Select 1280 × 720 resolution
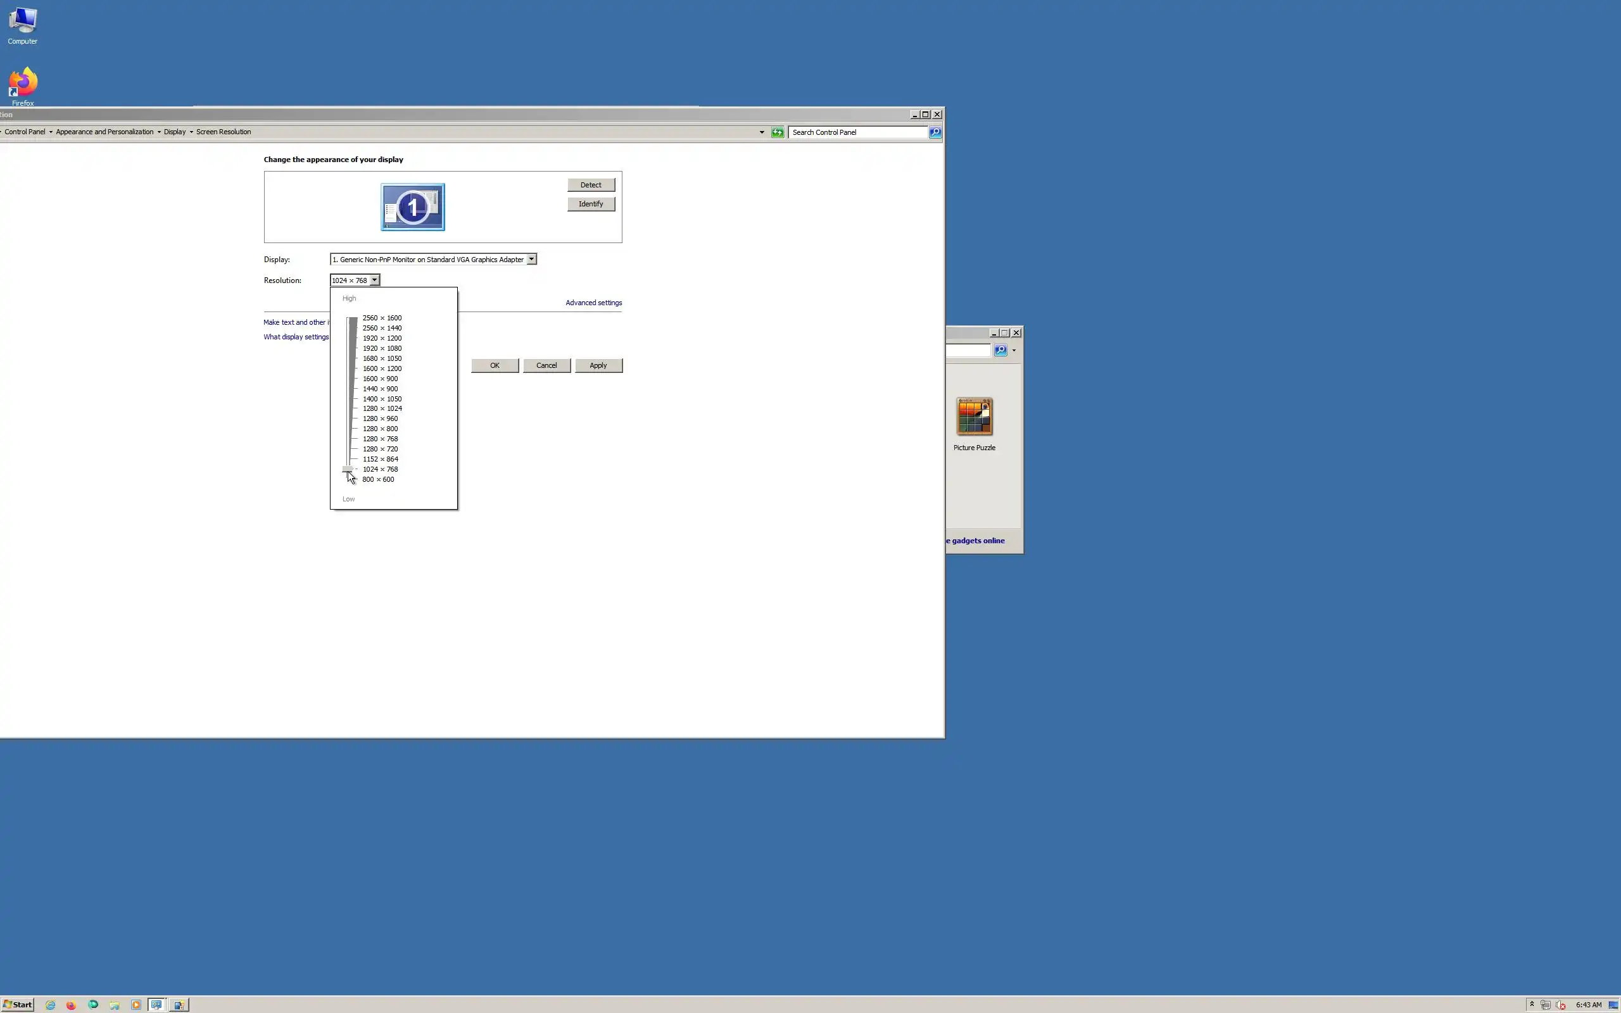 [x=380, y=449]
